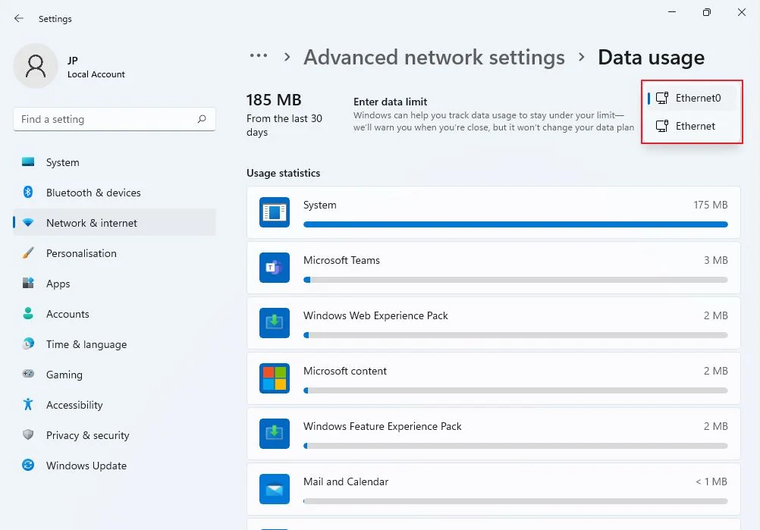Click the Windows Update sync icon
Screen dimensions: 760x530
click(28, 465)
